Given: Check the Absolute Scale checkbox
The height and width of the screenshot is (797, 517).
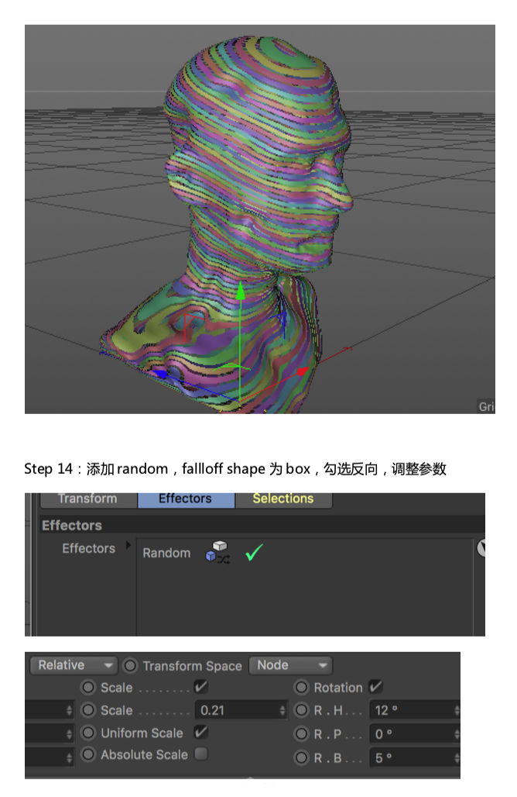Looking at the screenshot, I should (201, 754).
